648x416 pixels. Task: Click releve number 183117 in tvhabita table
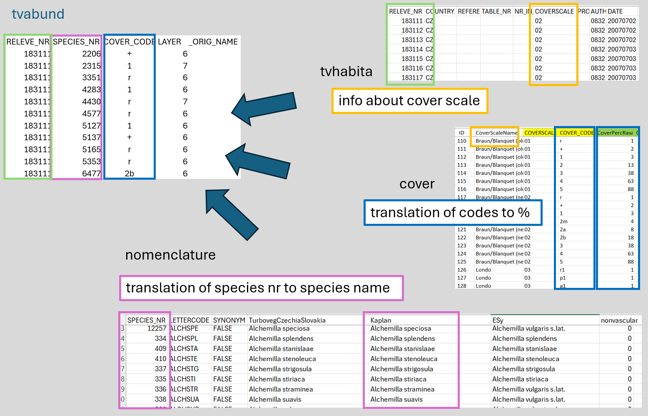coord(412,78)
